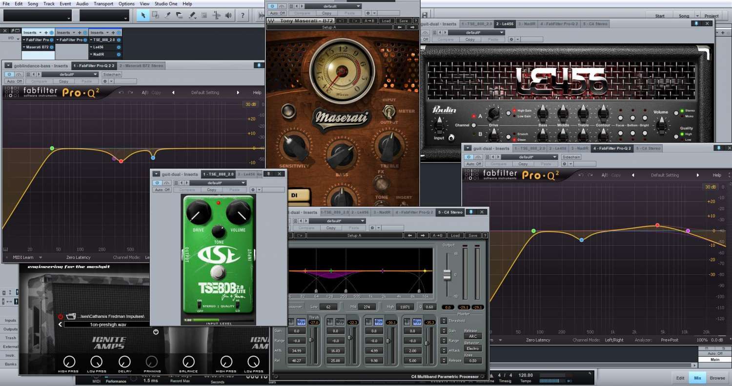
Task: Click the red EQ band node in bass Pro-Q 2
Action: coord(121,161)
